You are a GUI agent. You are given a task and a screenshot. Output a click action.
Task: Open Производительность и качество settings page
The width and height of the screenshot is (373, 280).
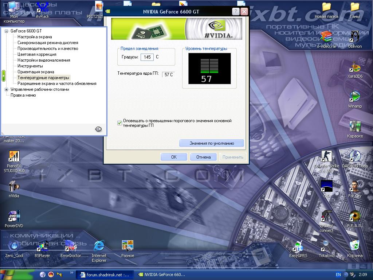[x=48, y=48]
